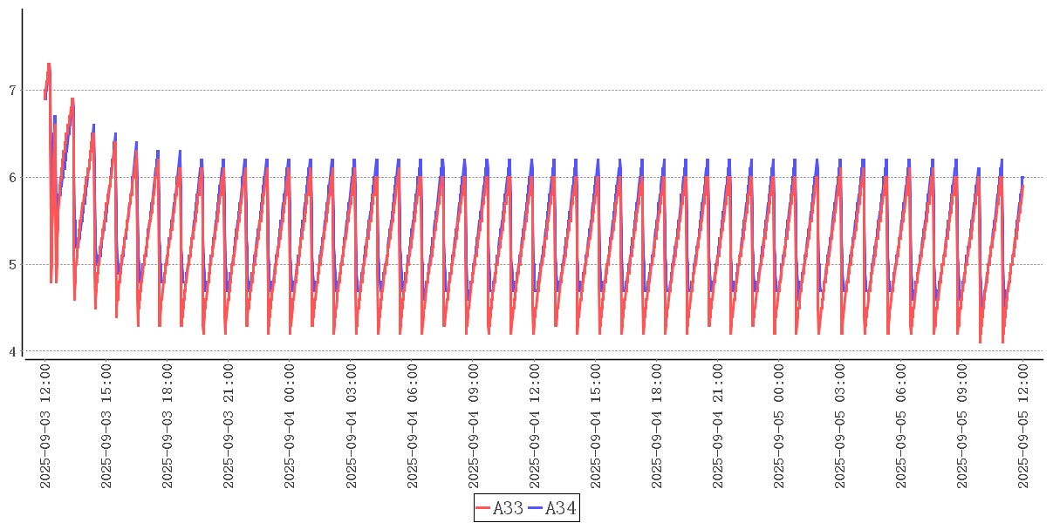Click the y-axis value label 6

[x=12, y=178]
